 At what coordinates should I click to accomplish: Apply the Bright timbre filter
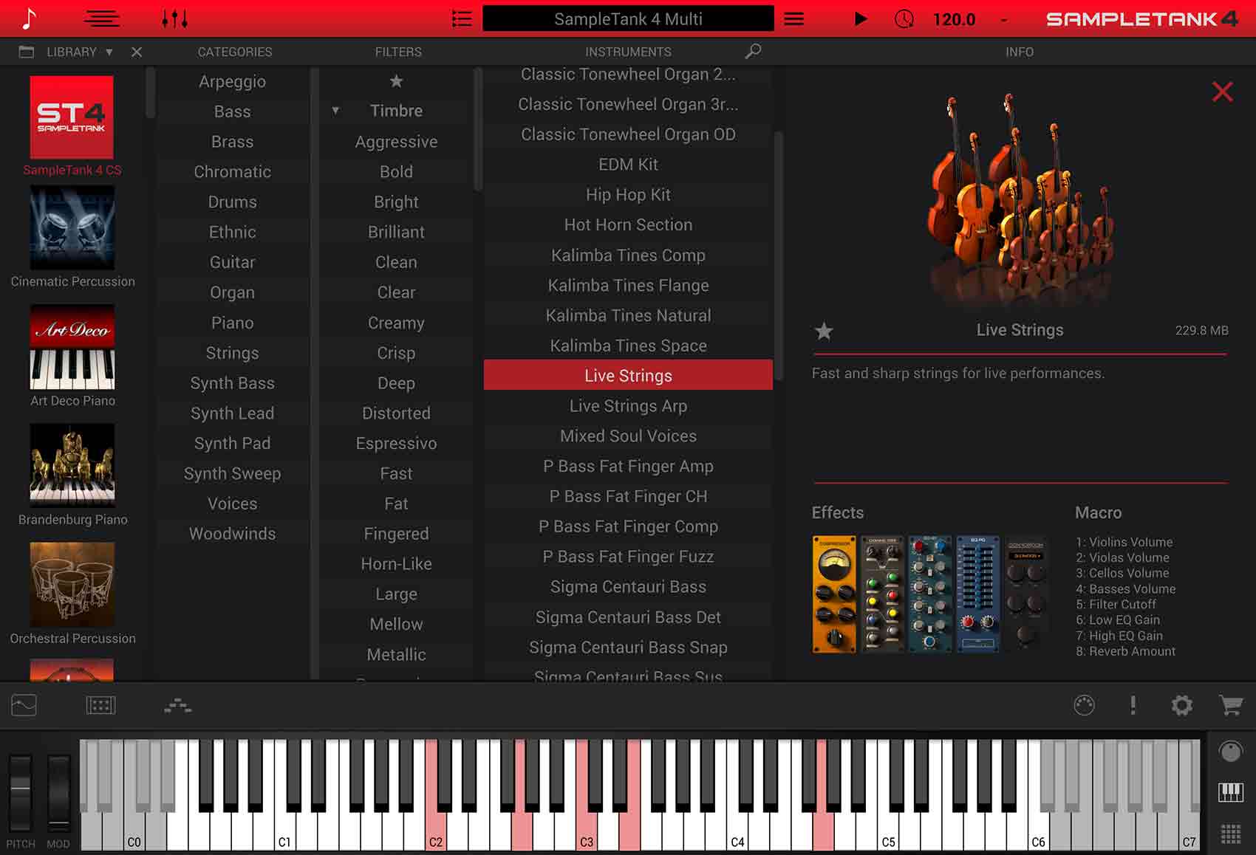pos(396,202)
